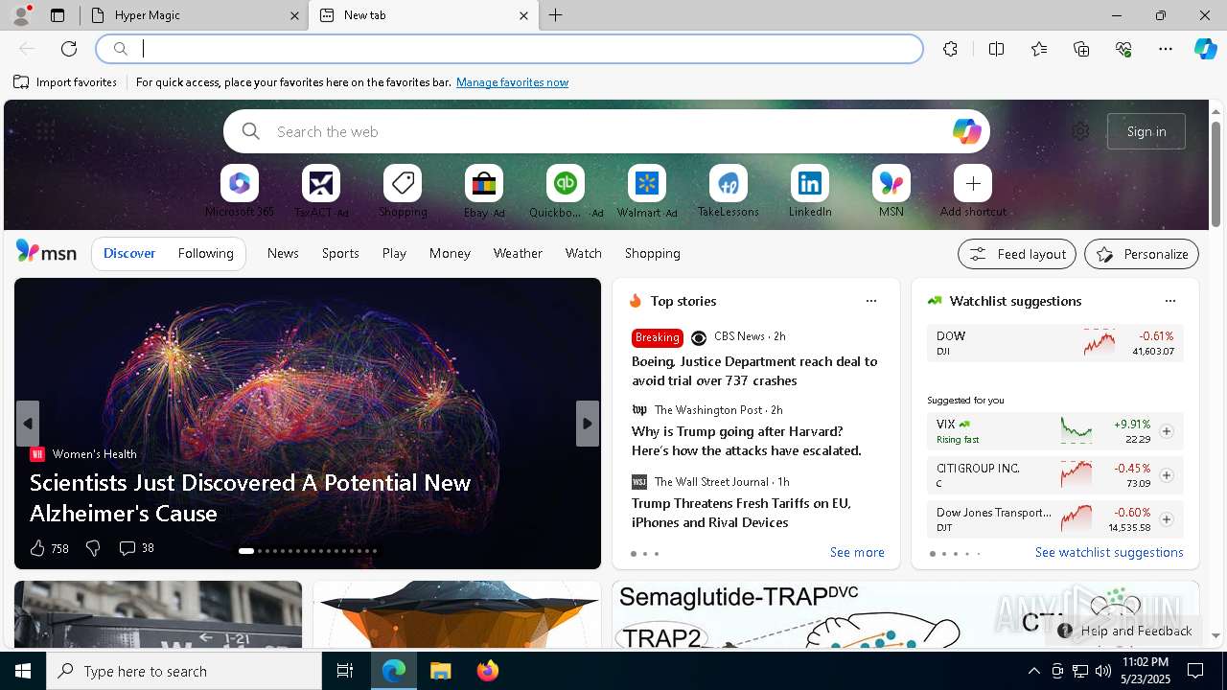
Task: Open TaxACT ad shortcut
Action: coord(321,192)
